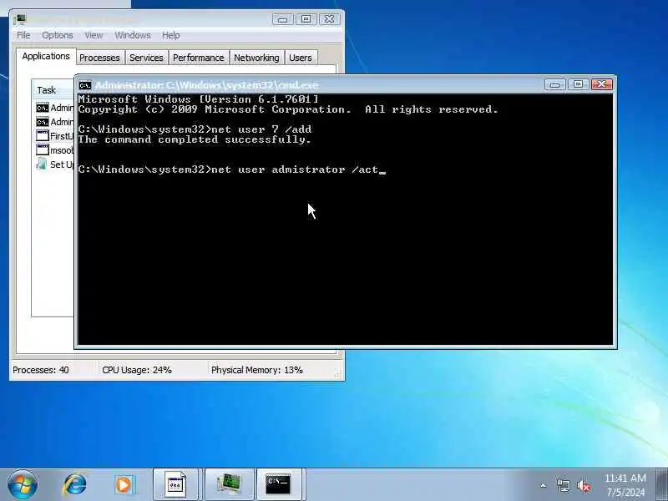
Task: Open the clock showing 11:41 AM
Action: click(x=625, y=485)
